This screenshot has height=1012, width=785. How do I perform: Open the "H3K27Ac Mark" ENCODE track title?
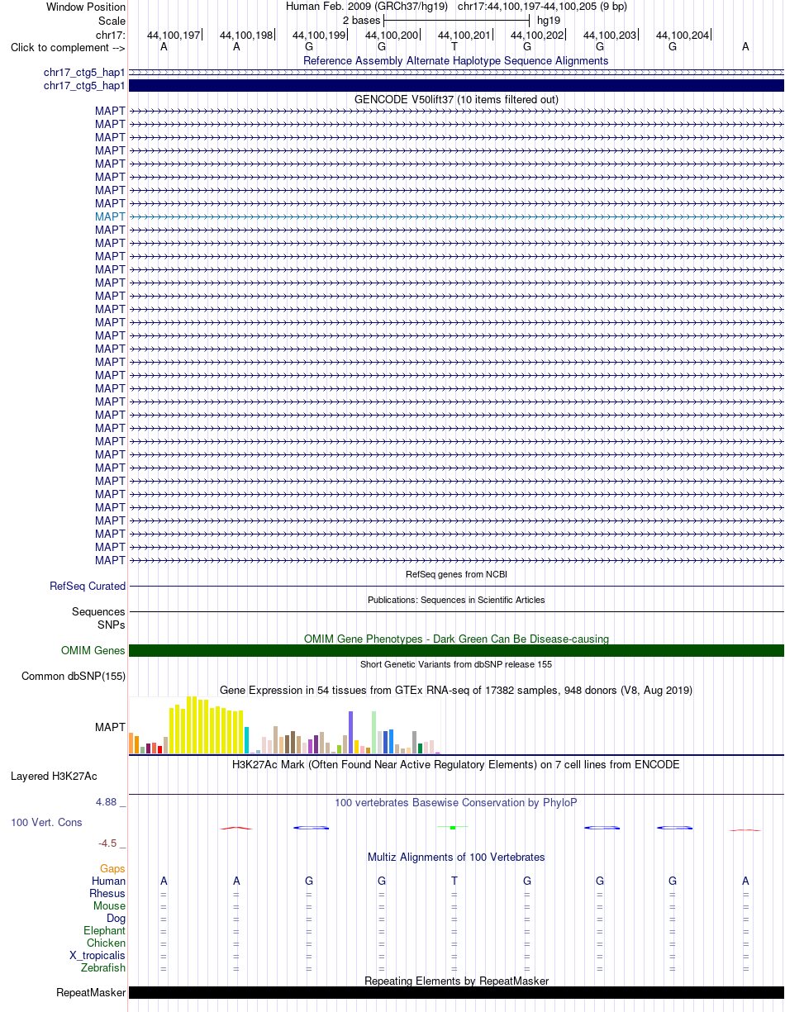coord(456,764)
